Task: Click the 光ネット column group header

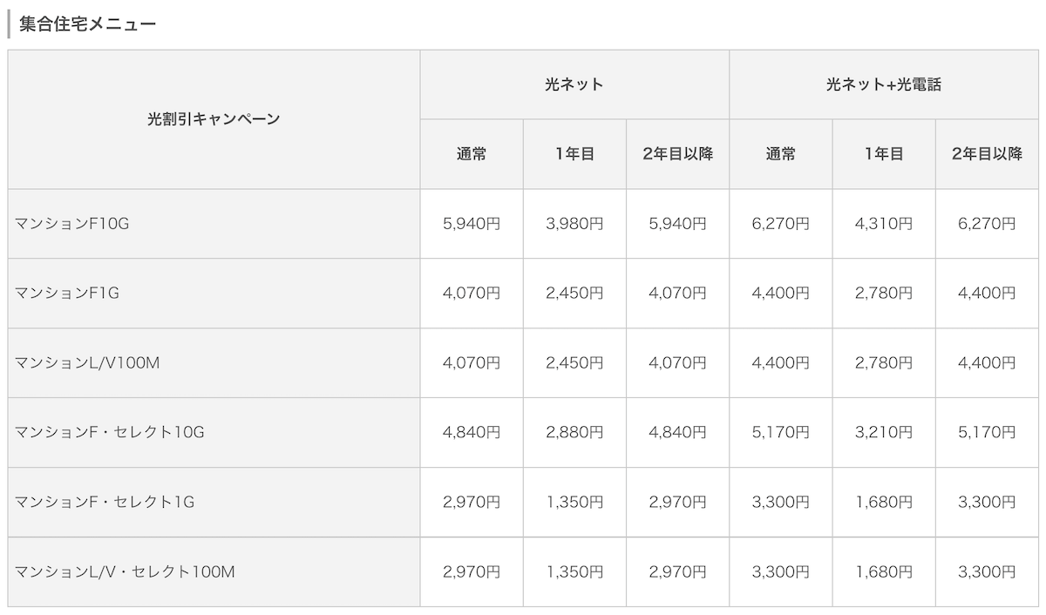Action: tap(574, 84)
